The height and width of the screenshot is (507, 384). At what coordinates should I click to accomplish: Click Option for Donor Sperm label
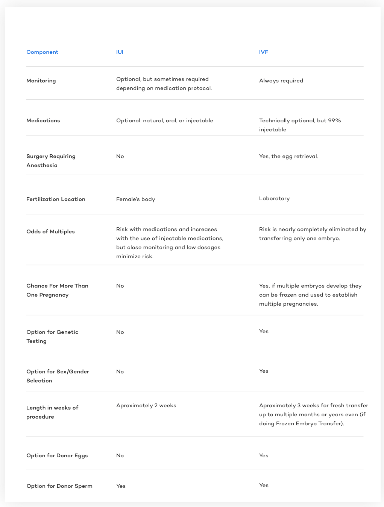[x=59, y=486]
